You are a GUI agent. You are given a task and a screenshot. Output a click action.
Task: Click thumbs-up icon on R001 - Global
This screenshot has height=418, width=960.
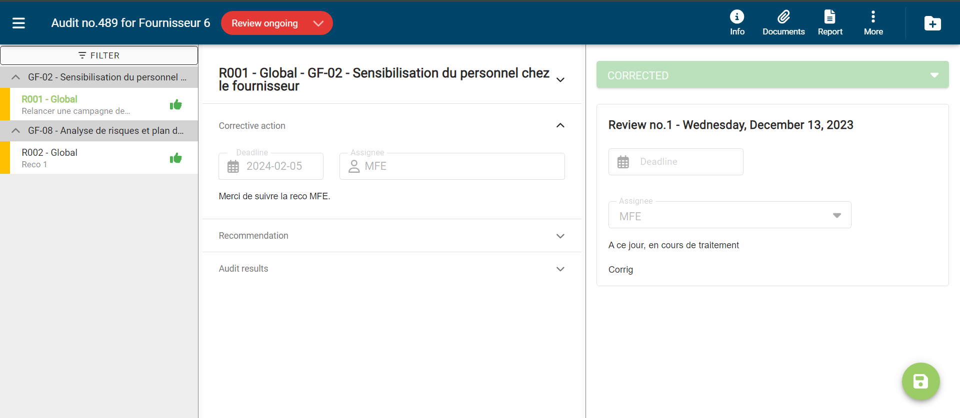[x=175, y=105]
